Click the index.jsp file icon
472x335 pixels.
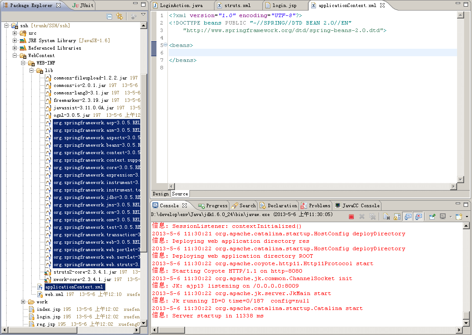pos(31,310)
